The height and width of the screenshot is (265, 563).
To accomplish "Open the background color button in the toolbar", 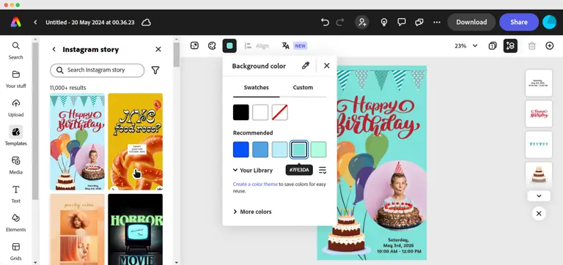I will click(229, 45).
